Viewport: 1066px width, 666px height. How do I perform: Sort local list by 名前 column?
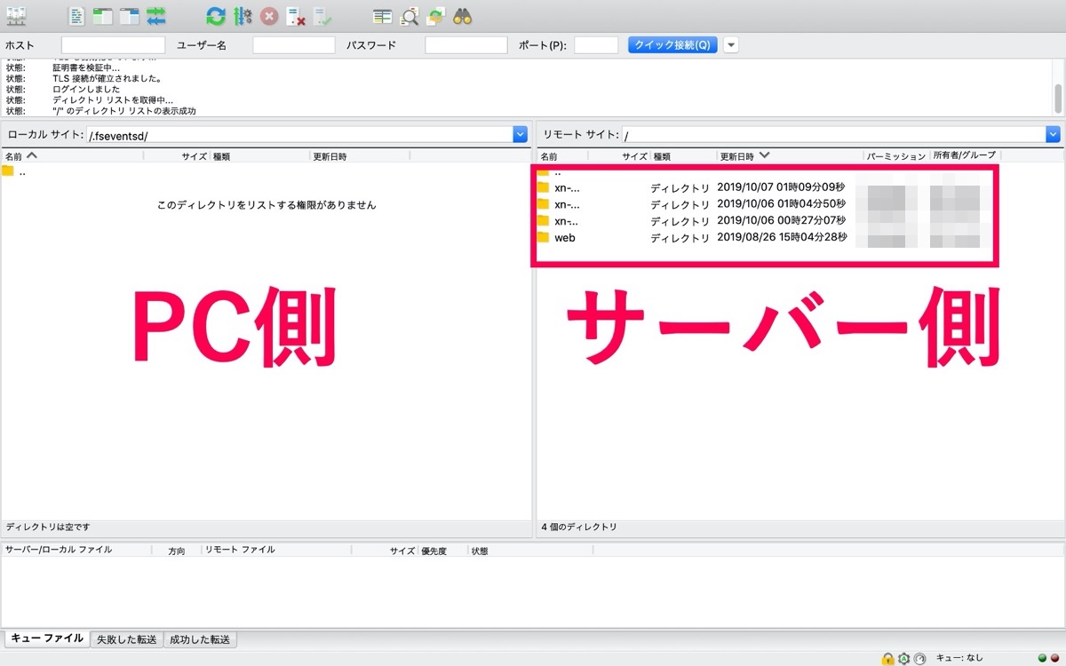click(x=72, y=156)
